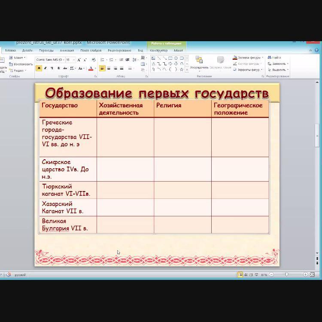Click the zoom out minus button
The image size is (322, 322).
point(271,275)
